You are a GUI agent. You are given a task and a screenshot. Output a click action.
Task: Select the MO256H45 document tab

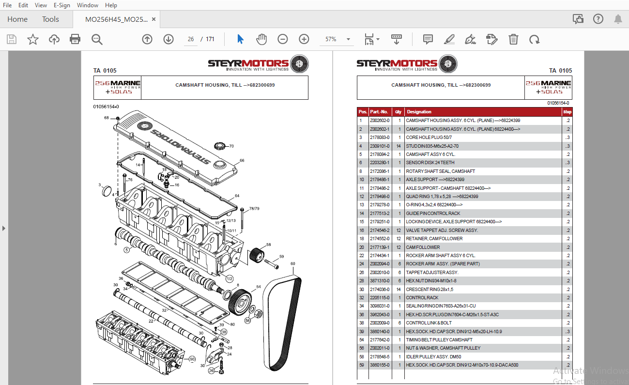116,19
